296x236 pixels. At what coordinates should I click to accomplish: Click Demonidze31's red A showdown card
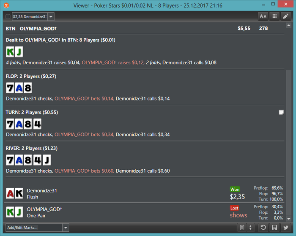pyautogui.click(x=10, y=193)
